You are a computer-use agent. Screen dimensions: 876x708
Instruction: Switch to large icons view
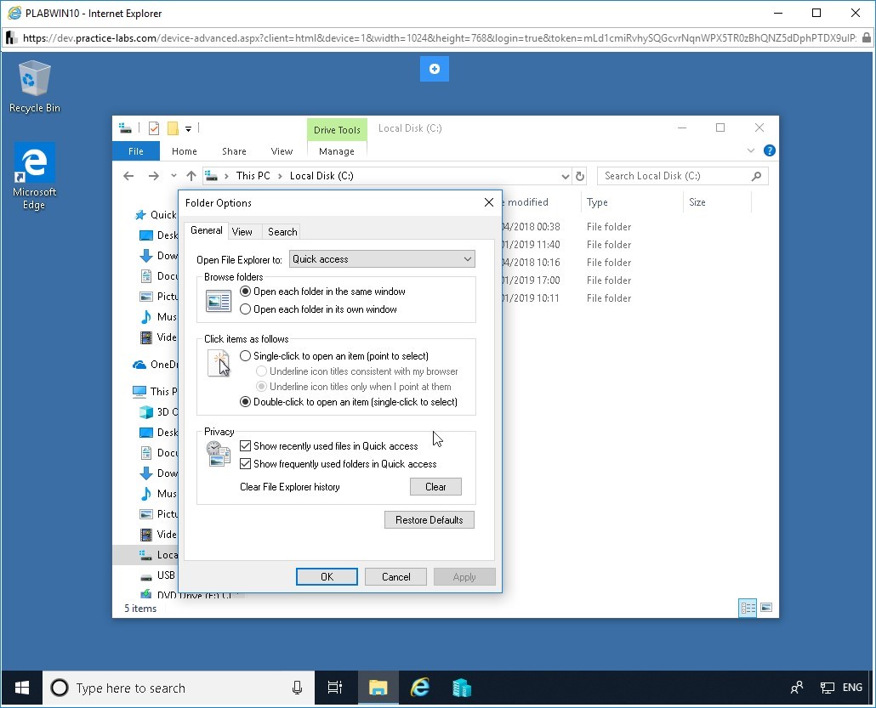766,608
